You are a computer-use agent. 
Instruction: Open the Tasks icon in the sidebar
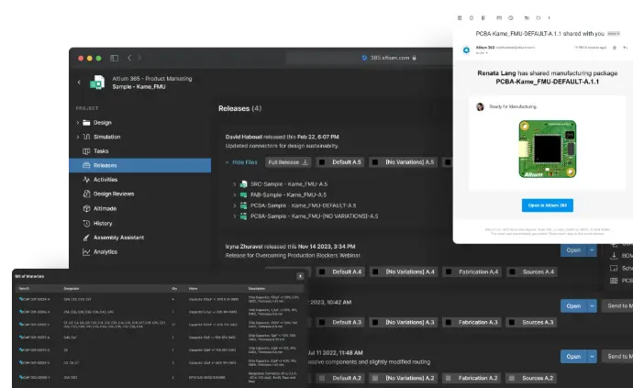tap(86, 151)
